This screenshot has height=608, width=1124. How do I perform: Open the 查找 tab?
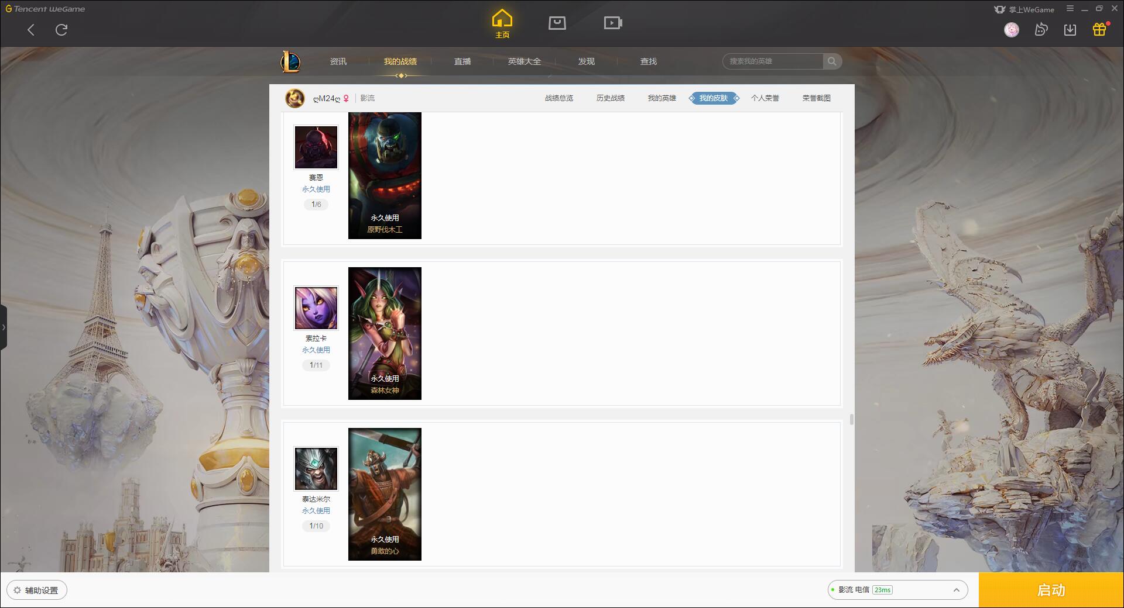(x=649, y=61)
